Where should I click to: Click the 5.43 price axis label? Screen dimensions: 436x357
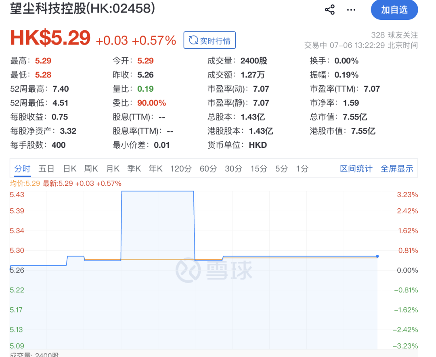tap(17, 195)
